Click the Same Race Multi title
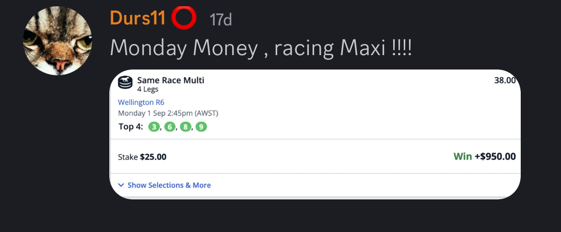Viewport: 561px width, 232px height. point(171,80)
